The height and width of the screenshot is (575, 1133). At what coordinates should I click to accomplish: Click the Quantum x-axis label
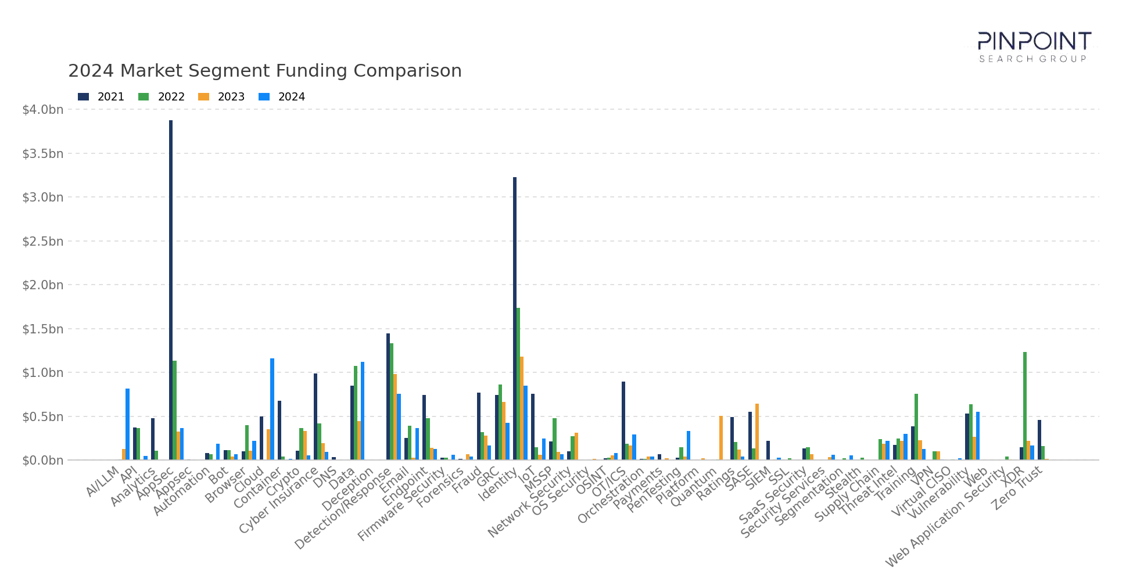click(694, 486)
